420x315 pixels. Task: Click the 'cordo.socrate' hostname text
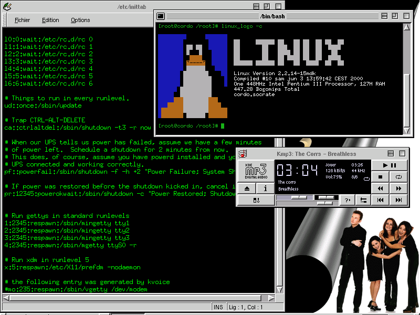(x=254, y=94)
